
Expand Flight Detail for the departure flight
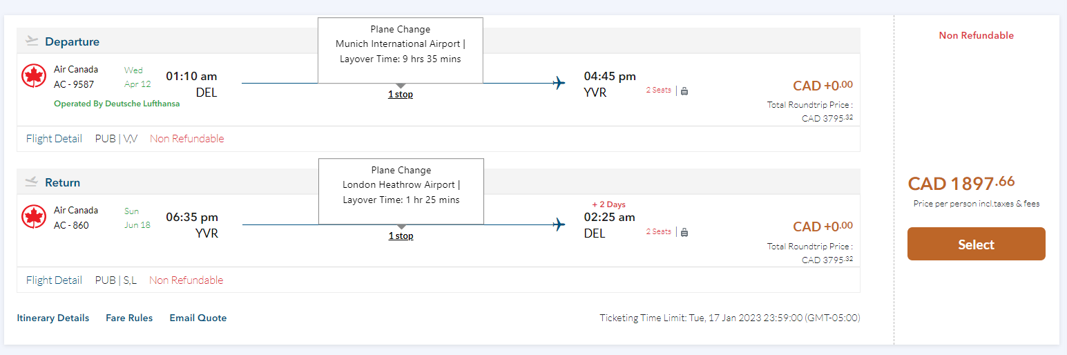point(54,138)
